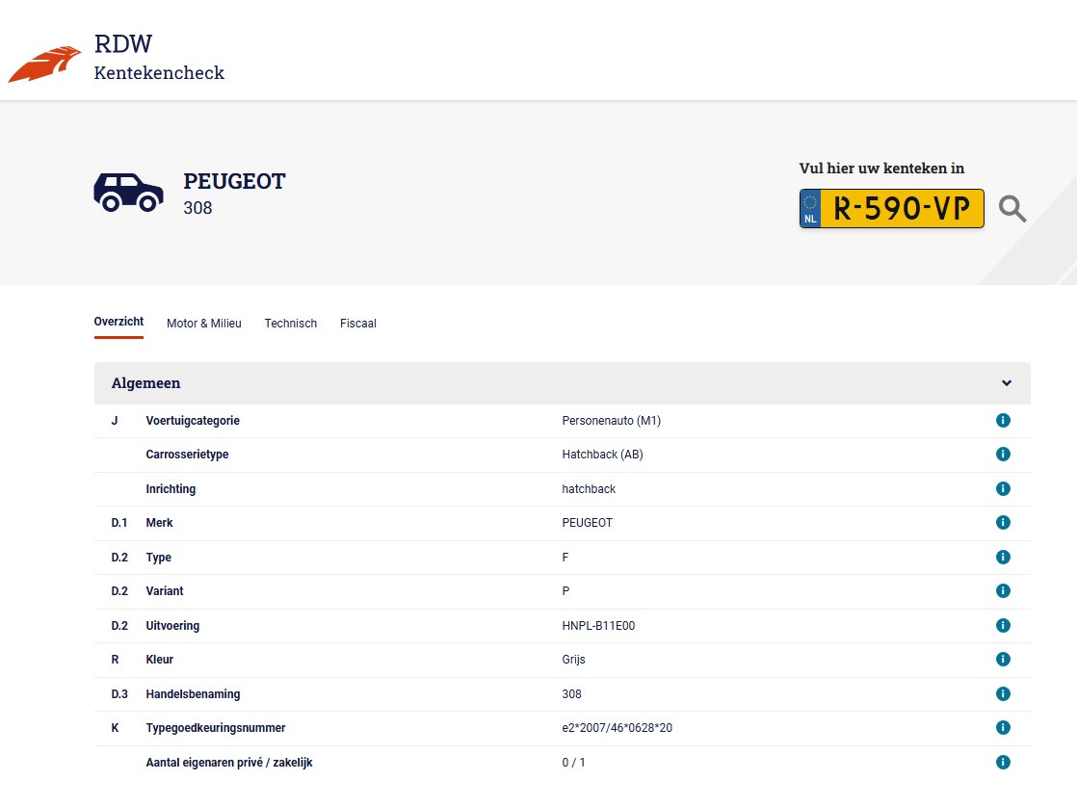The width and height of the screenshot is (1077, 807).
Task: Show info for Typegoedkeuringsnummer row
Action: coord(1003,727)
